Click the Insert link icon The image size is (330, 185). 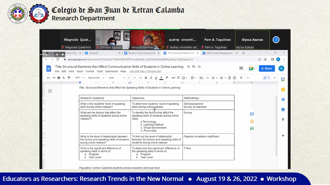click(x=174, y=78)
